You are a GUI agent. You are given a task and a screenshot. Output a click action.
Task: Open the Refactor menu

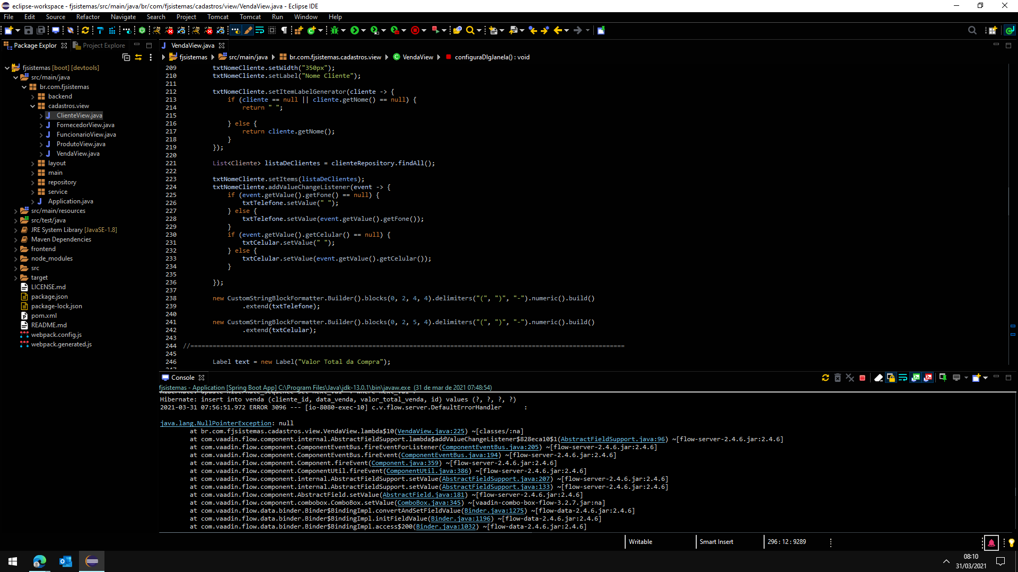87,17
